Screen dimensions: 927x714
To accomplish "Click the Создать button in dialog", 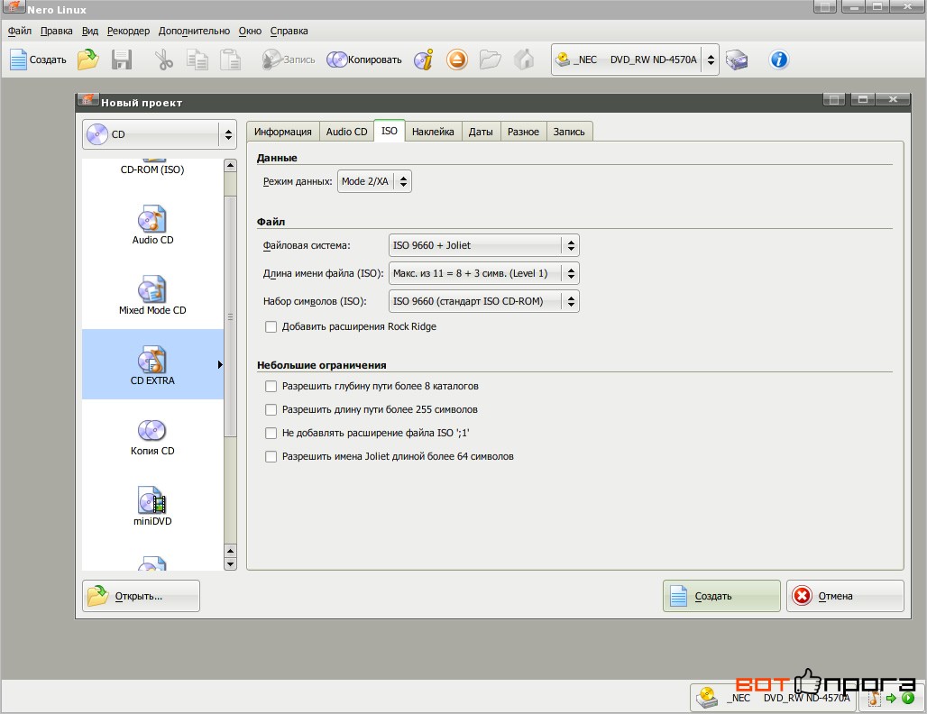I will [721, 596].
